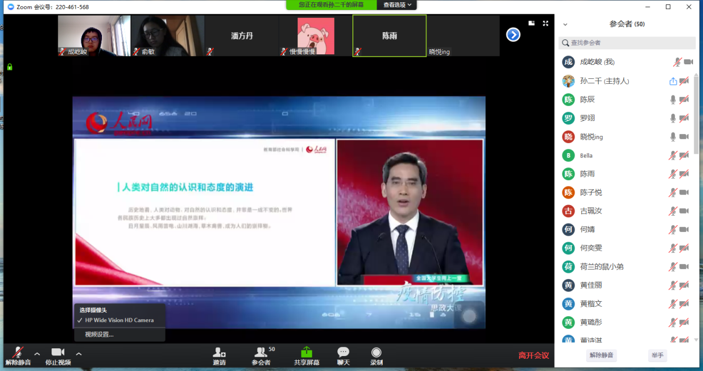Open the 参会者 participants panel icon

(x=261, y=353)
